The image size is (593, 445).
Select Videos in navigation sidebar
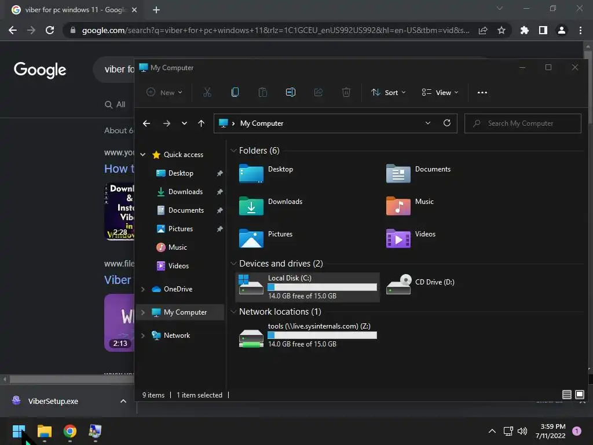click(x=178, y=265)
